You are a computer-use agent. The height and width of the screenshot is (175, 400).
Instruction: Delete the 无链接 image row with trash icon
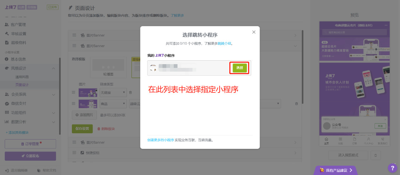[131, 92]
